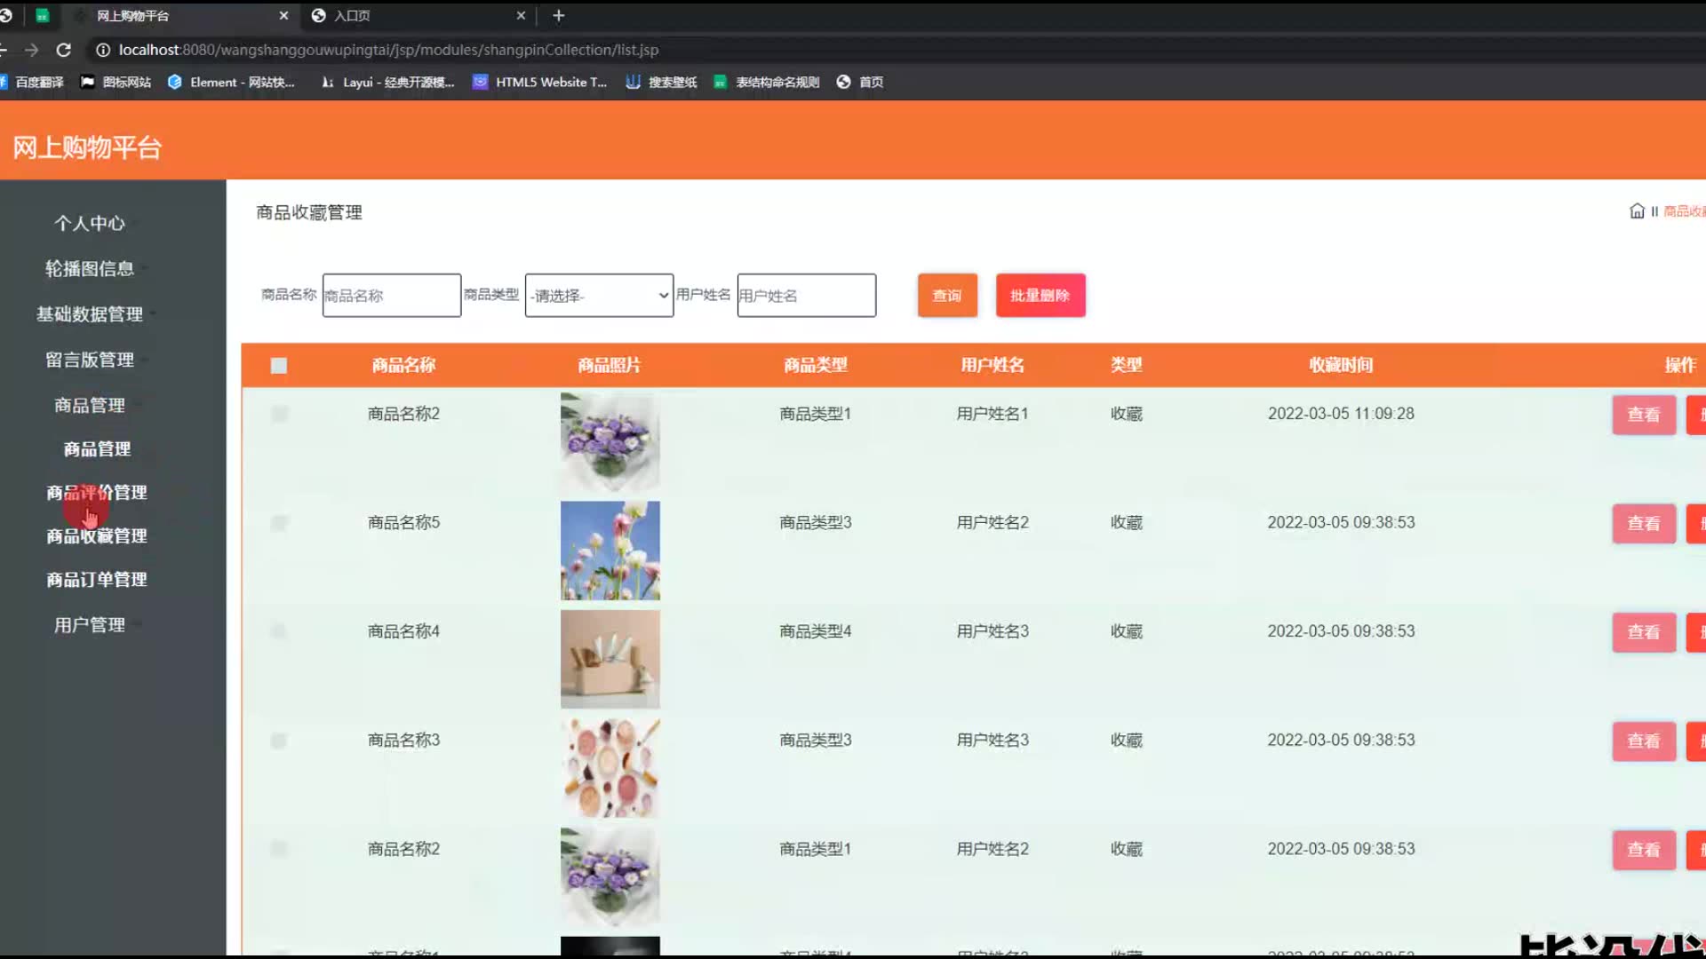Check the 商品名称2 row by 用户姓名2
Screen dimensions: 1706x959
click(279, 849)
